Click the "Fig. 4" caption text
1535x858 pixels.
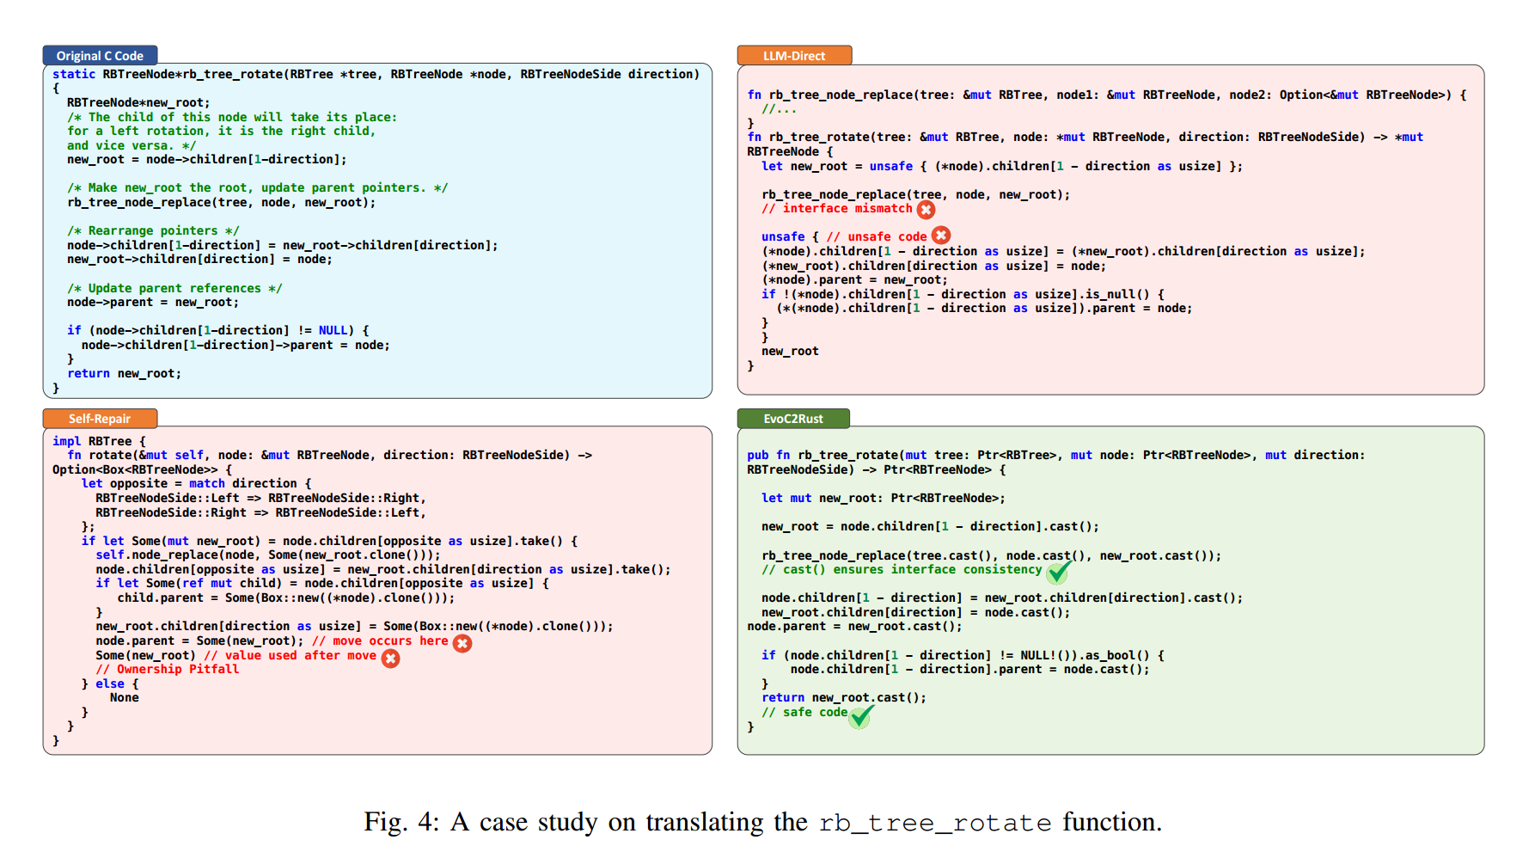click(401, 822)
